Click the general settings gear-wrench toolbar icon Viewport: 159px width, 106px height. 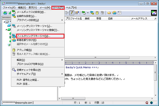point(92,13)
